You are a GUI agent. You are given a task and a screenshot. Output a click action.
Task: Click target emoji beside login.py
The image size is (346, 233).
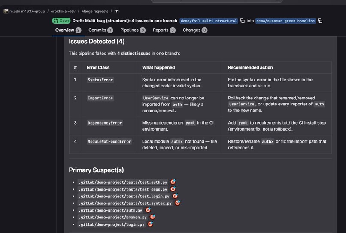click(x=150, y=224)
